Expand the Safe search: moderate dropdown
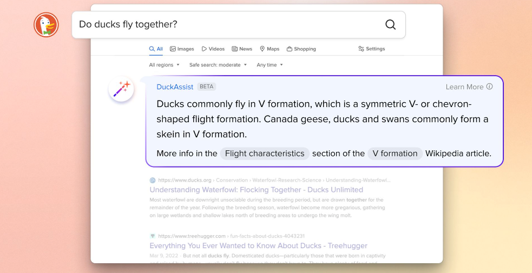The width and height of the screenshot is (532, 273). 218,65
